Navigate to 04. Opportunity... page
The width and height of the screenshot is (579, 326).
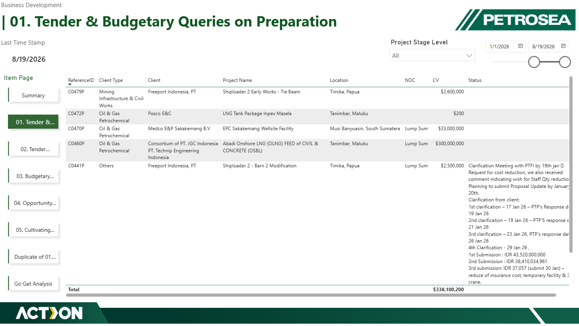(x=33, y=203)
